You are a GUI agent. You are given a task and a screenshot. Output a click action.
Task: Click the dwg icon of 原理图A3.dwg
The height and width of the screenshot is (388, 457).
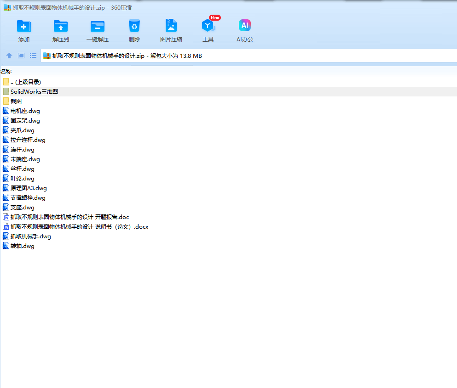coord(6,188)
